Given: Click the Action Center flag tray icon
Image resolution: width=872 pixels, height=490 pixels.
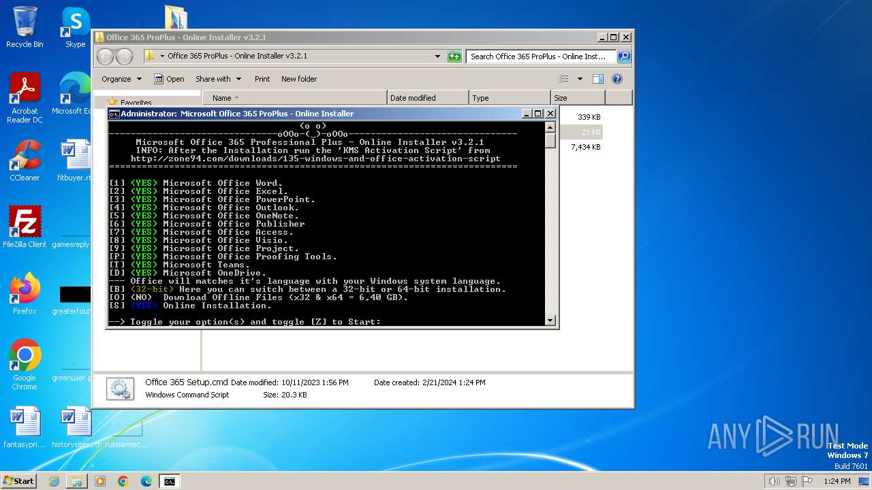Looking at the screenshot, I should point(806,481).
